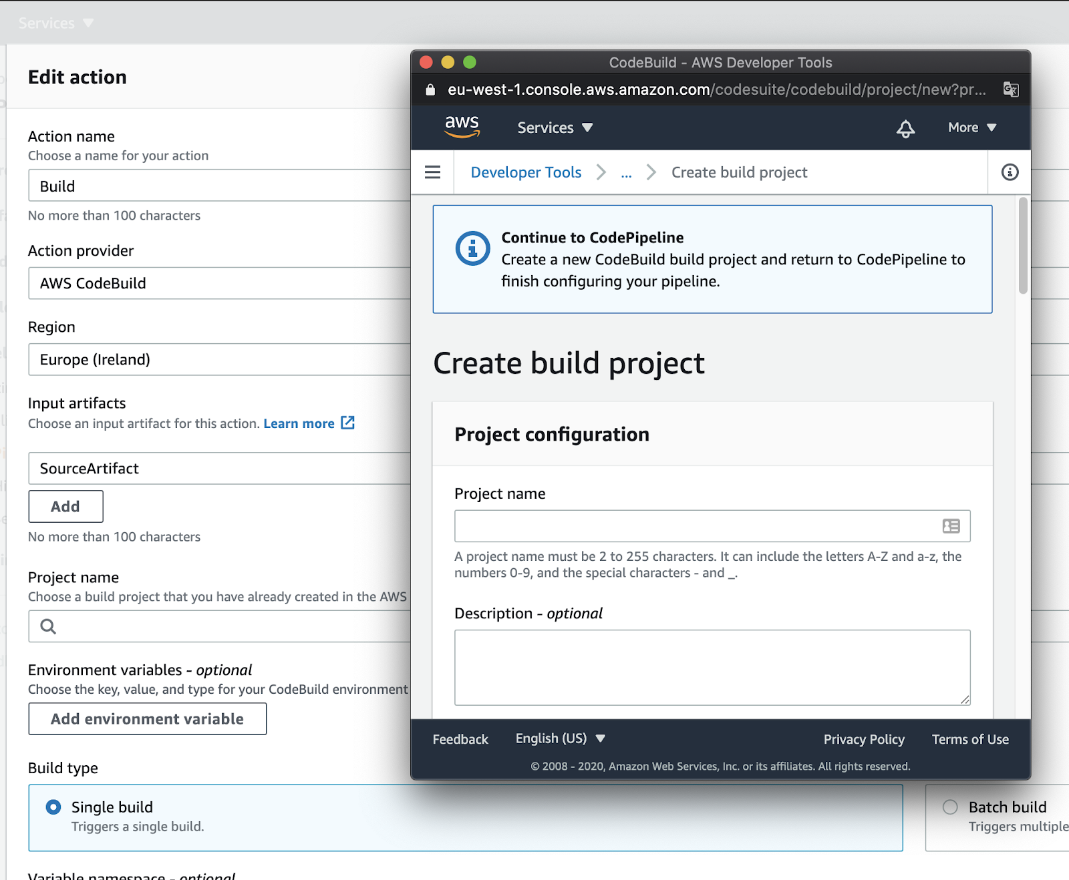Click the AWS logo home icon
This screenshot has width=1069, height=880.
click(x=462, y=126)
